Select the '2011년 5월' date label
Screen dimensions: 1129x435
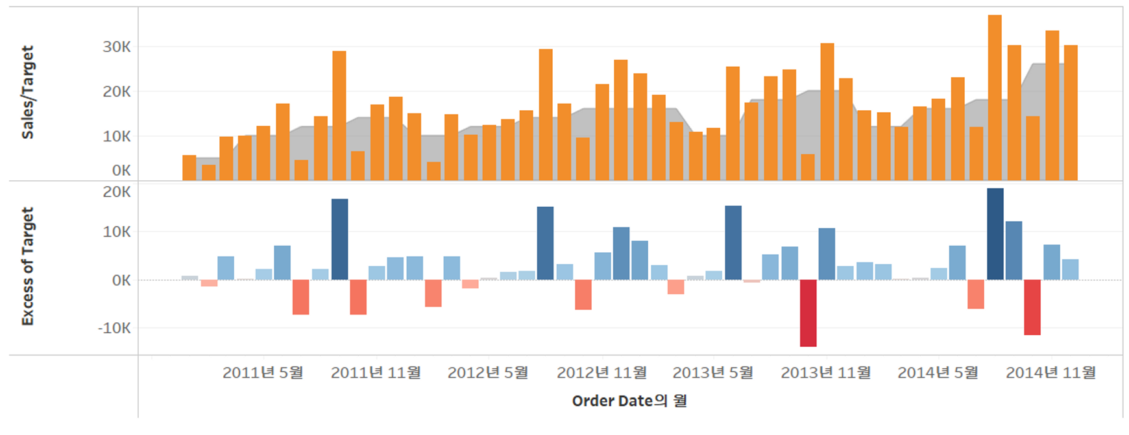[x=263, y=373]
